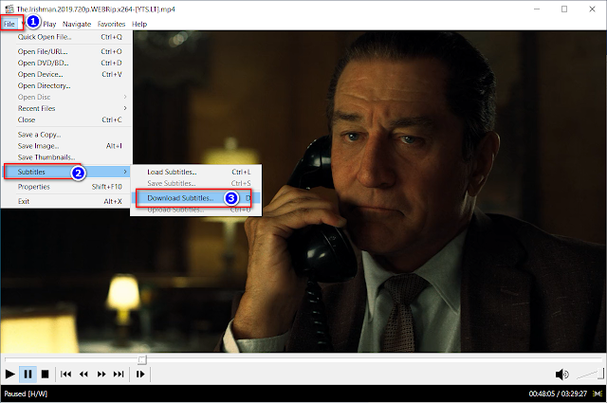Viewport: 607px width, 403px height.
Task: Choose Download Subtitles
Action: [196, 198]
